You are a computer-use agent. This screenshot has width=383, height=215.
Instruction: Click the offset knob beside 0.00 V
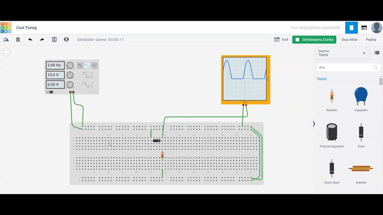(x=70, y=85)
